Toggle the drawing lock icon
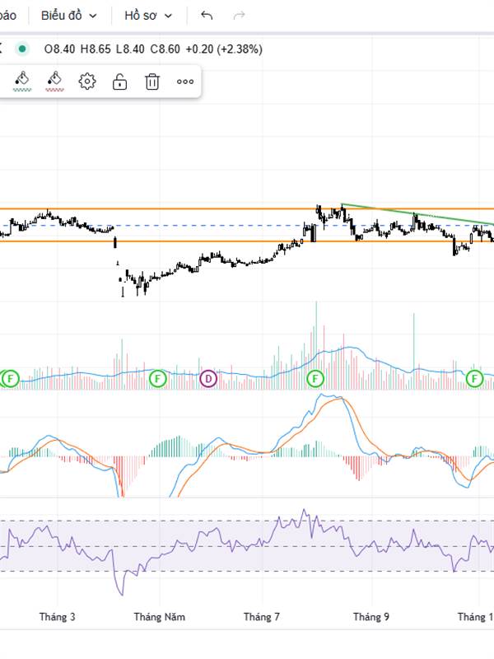494x659 pixels. pos(119,81)
